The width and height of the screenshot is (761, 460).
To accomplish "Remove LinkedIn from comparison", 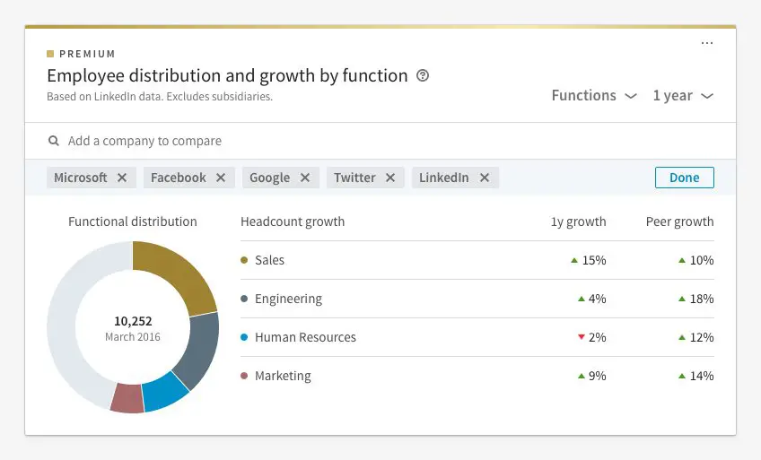I will point(485,178).
